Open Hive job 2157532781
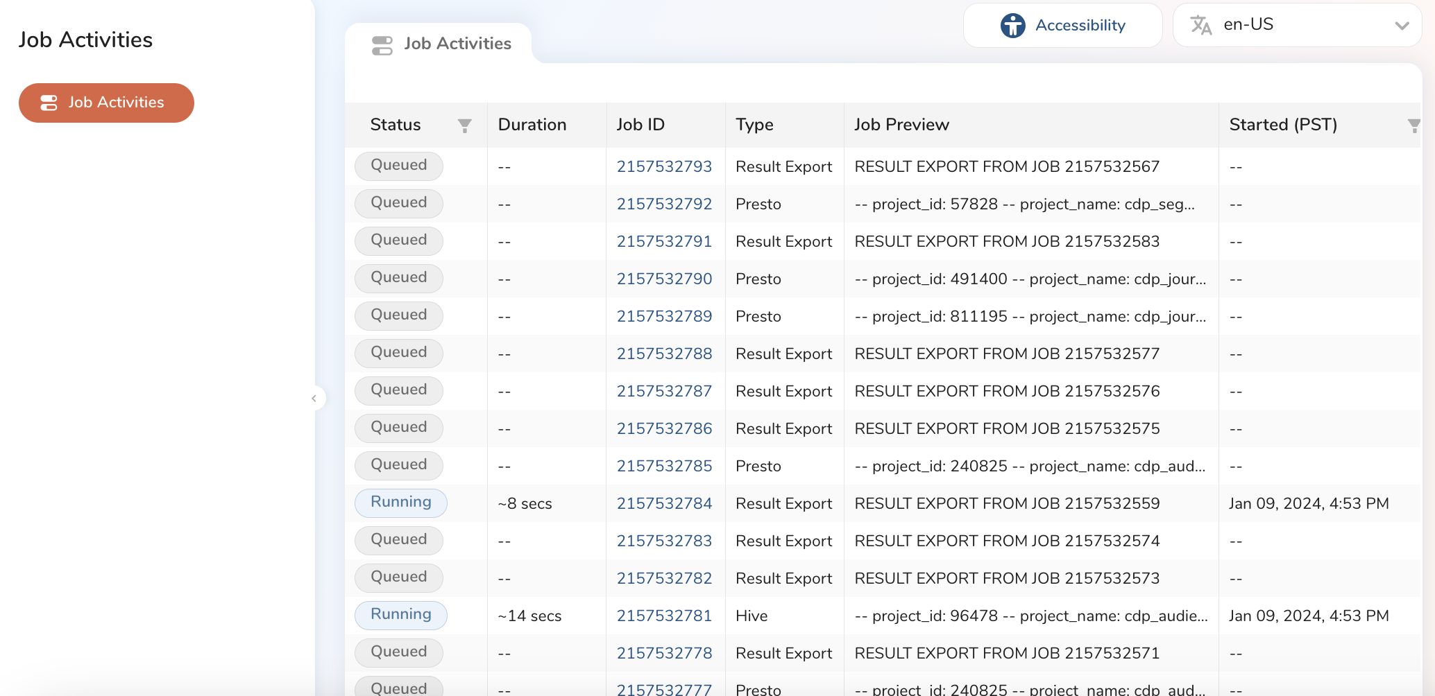1435x696 pixels. click(x=664, y=616)
